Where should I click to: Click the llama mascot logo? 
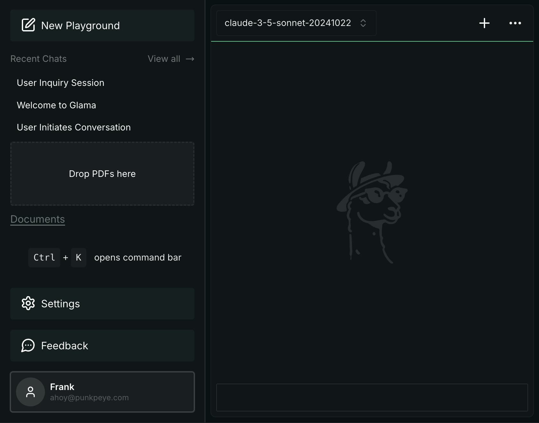click(372, 212)
